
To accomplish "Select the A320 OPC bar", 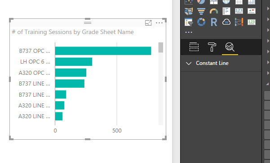I will point(71,73).
